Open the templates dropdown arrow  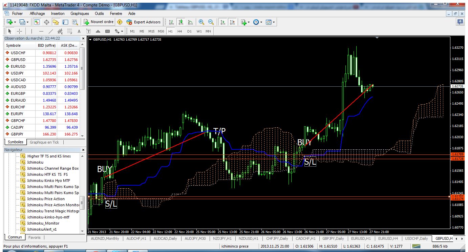(274, 22)
